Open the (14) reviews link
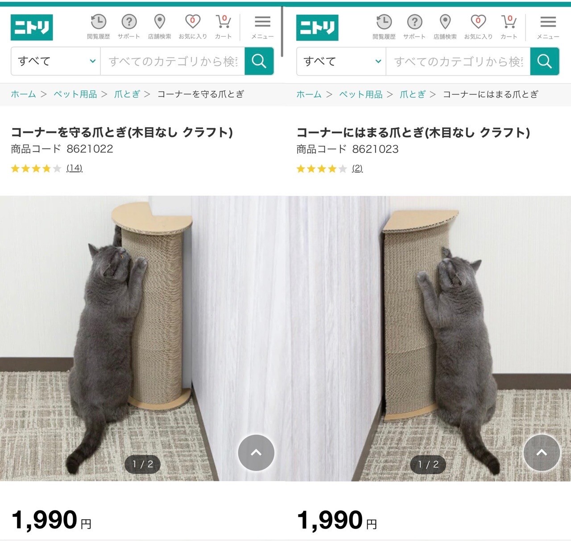 click(x=74, y=168)
